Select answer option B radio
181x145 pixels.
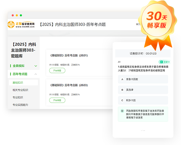(x=122, y=90)
